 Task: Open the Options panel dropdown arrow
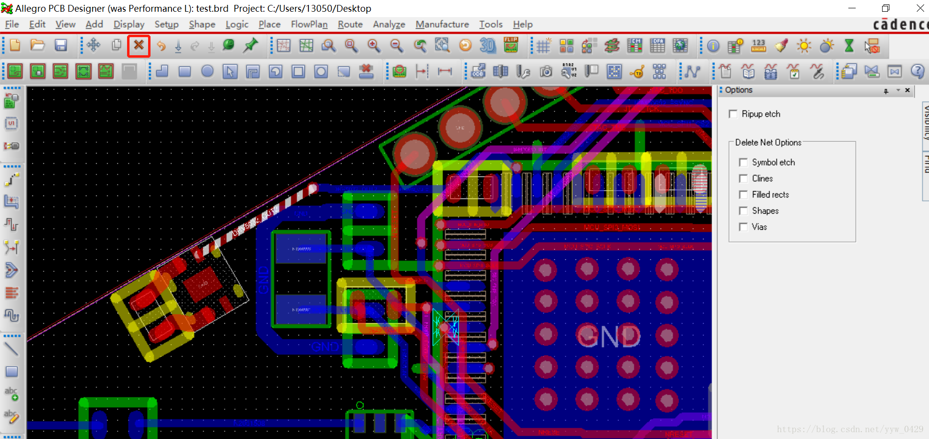pos(898,90)
